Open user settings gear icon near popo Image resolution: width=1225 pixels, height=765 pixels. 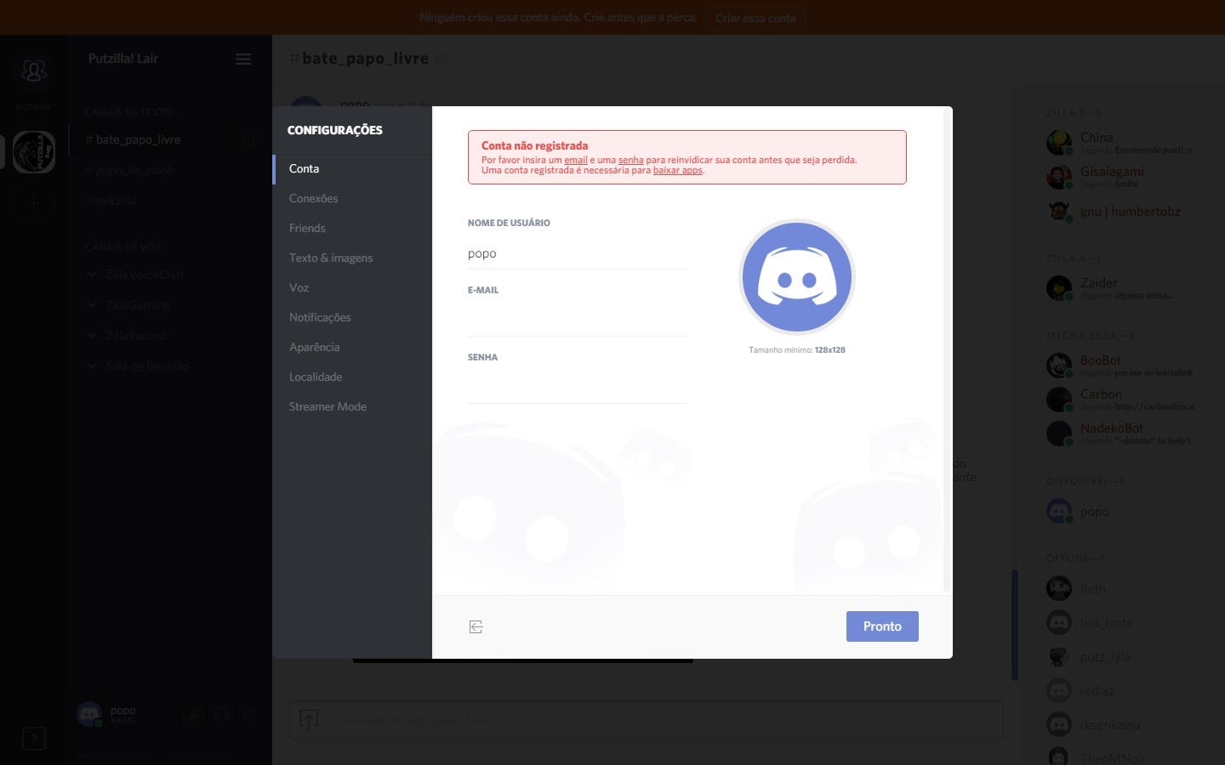pos(248,715)
